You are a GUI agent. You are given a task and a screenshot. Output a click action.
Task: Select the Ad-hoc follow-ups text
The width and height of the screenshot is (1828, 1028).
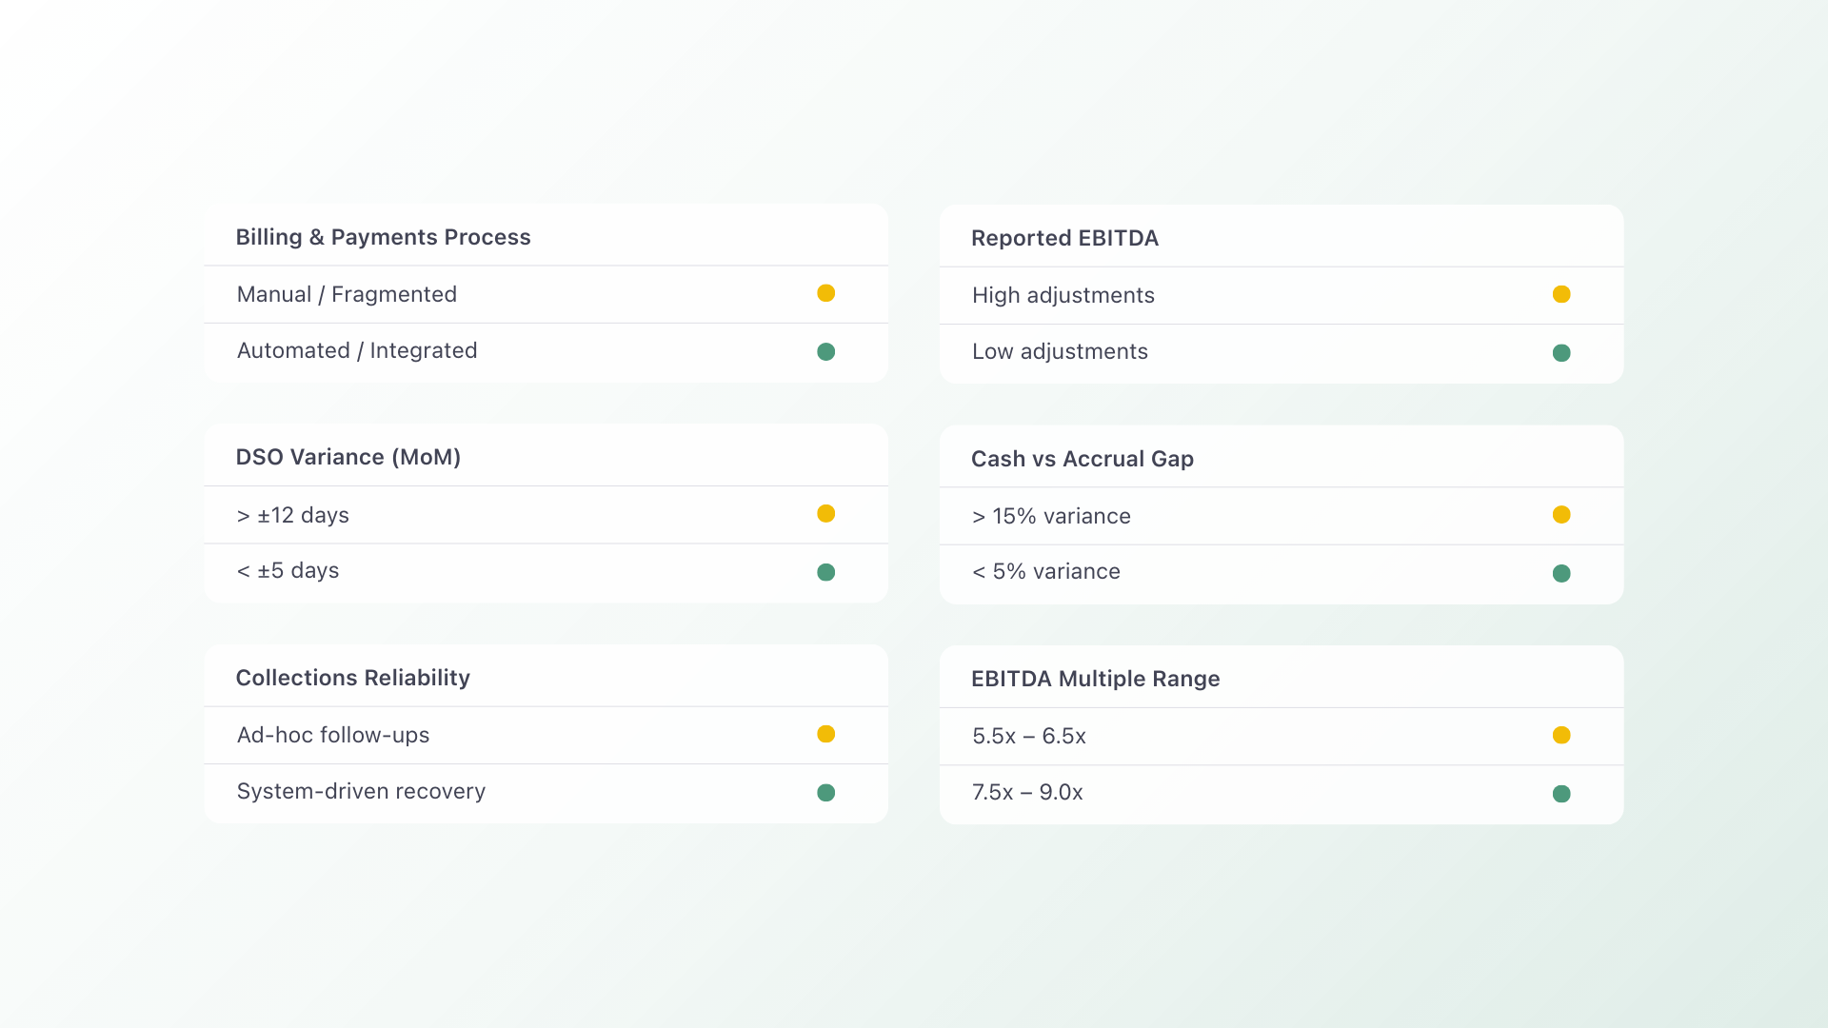coord(332,735)
